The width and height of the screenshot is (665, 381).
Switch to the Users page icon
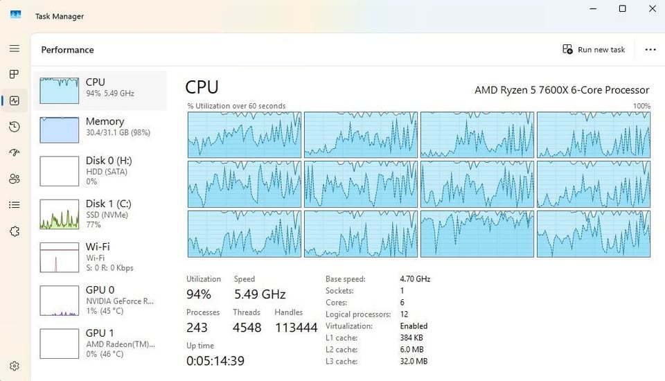point(15,179)
